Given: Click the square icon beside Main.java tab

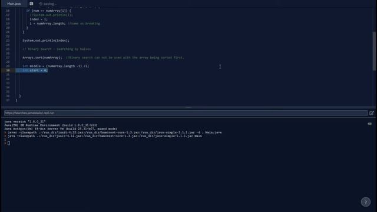Looking at the screenshot, I should [31, 4].
